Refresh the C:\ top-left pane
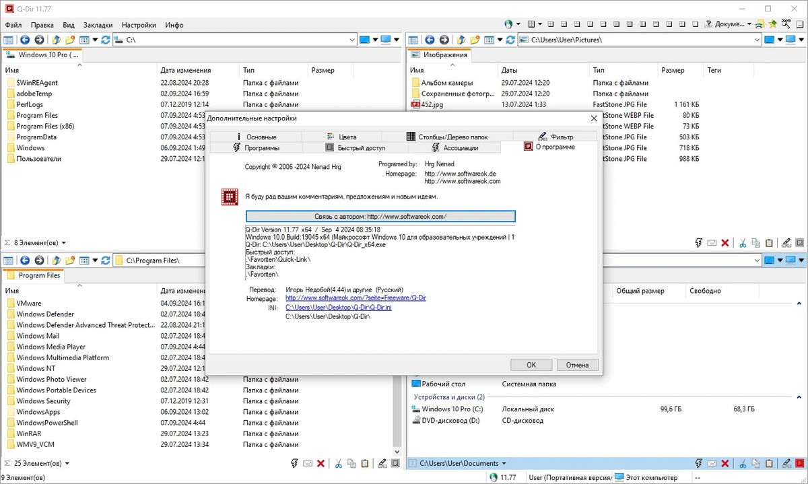The height and width of the screenshot is (484, 808). tap(106, 40)
